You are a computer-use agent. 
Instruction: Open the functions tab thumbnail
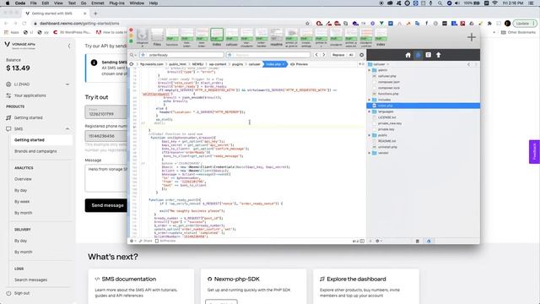pos(172,37)
